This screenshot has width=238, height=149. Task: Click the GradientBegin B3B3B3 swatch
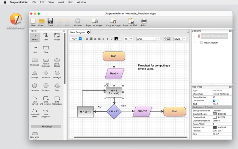[x=214, y=114]
